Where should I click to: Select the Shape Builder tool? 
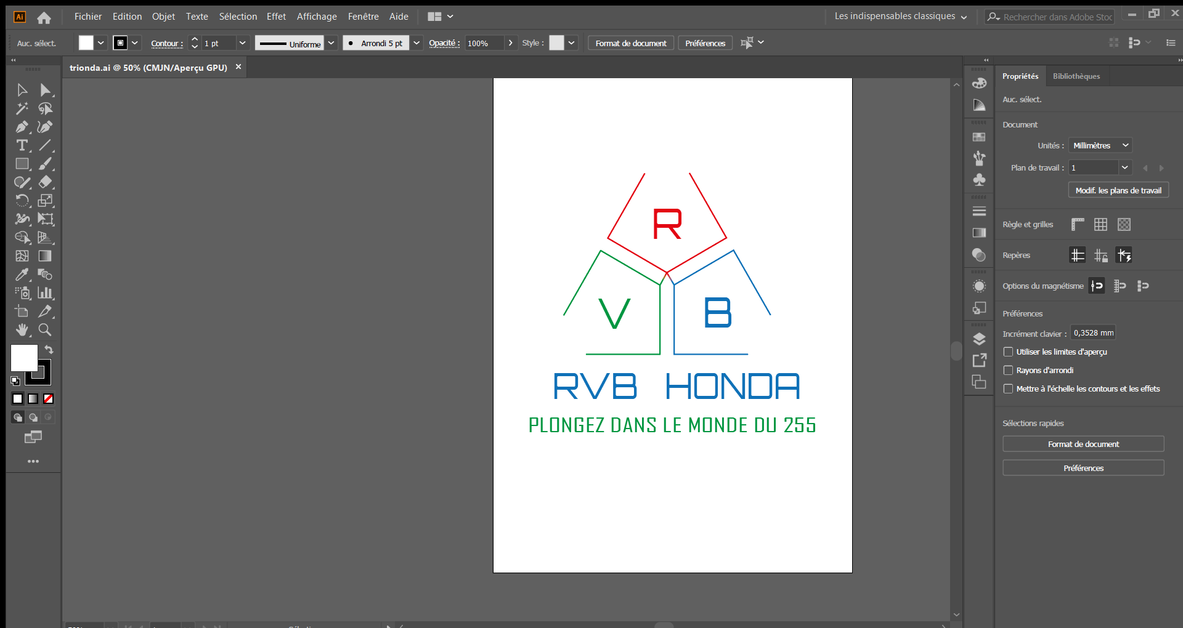pyautogui.click(x=22, y=238)
